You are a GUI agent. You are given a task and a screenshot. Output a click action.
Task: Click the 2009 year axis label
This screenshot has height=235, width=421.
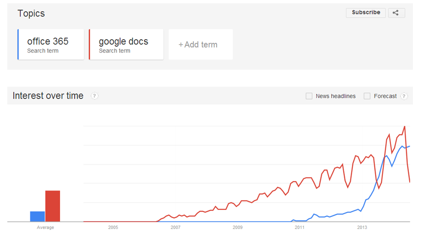238,227
